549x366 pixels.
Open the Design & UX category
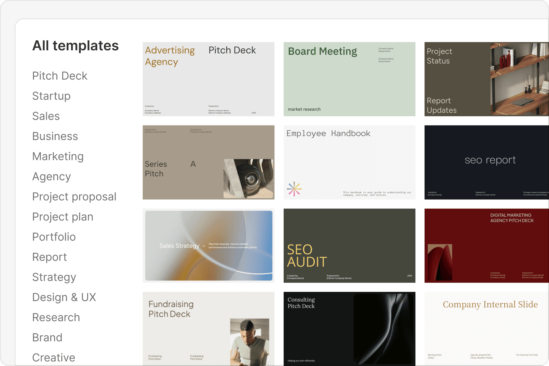(64, 297)
